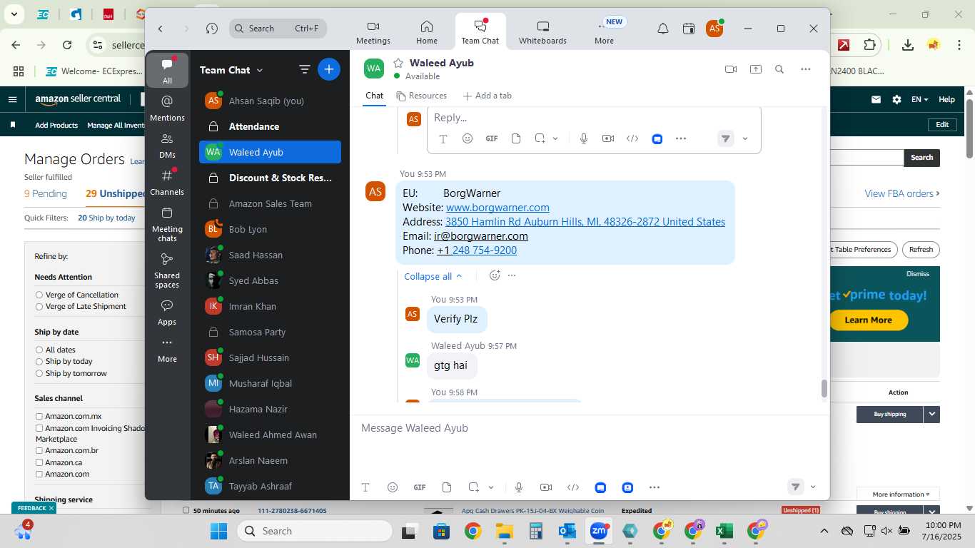975x548 pixels.
Task: Open emoji picker in message composer
Action: pos(393,487)
